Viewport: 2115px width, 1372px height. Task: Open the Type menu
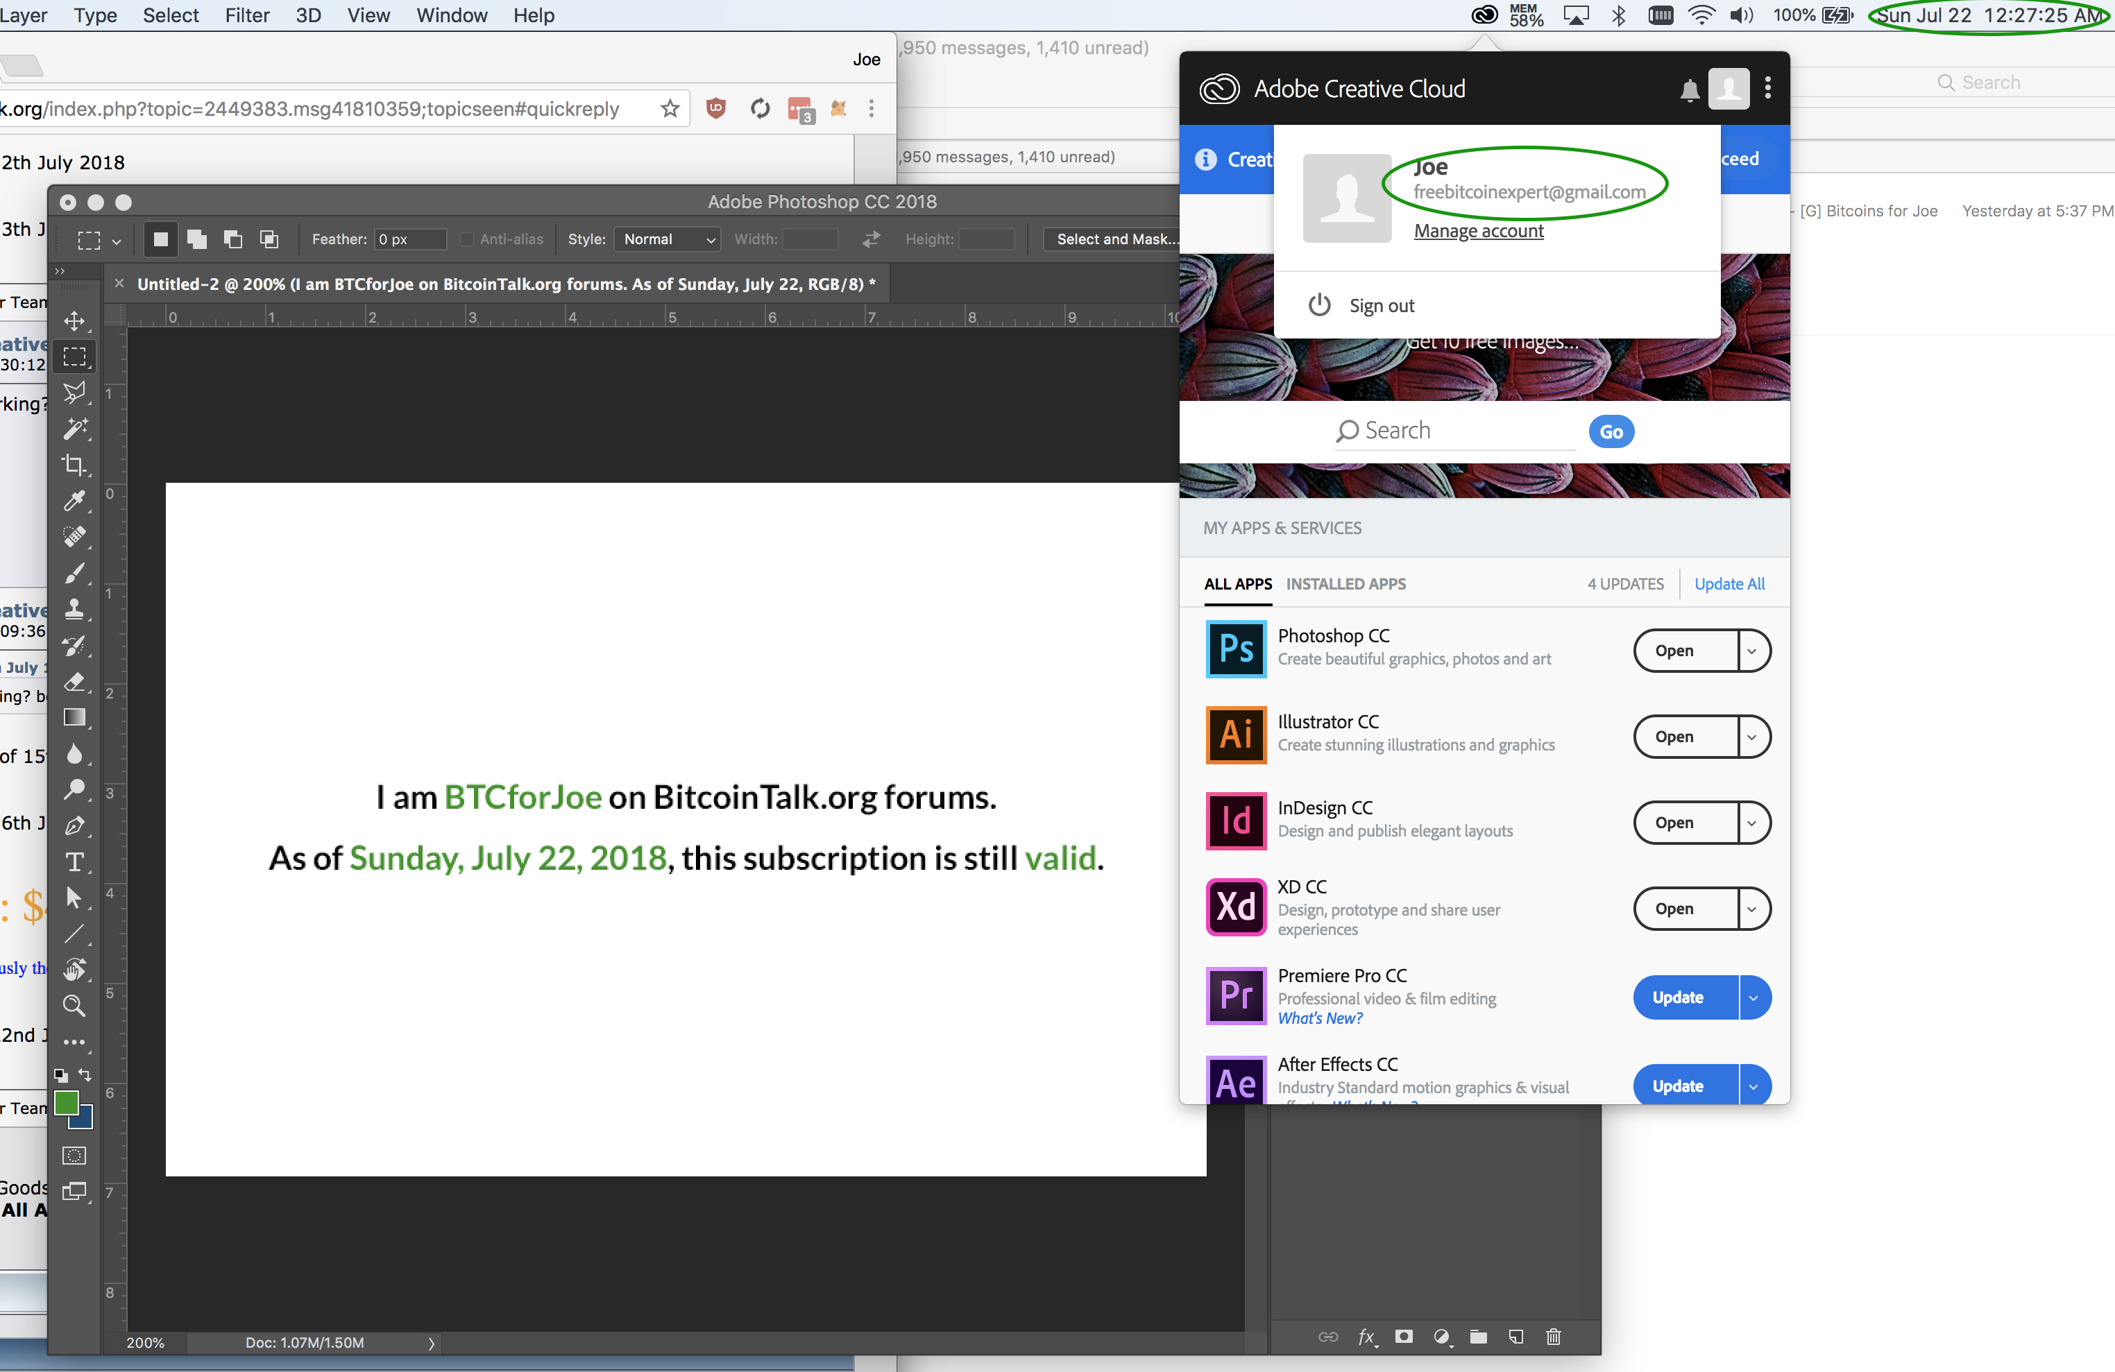click(x=95, y=15)
